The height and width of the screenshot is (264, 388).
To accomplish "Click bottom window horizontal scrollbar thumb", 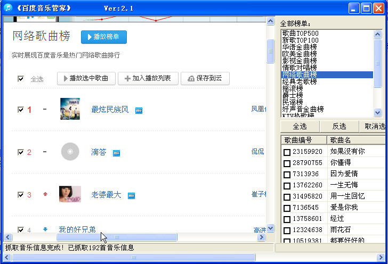I will pyautogui.click(x=134, y=257).
